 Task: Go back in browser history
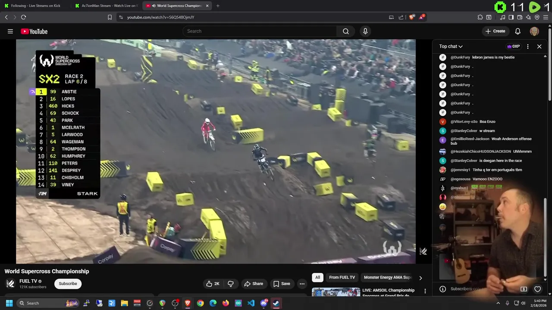pyautogui.click(x=6, y=17)
